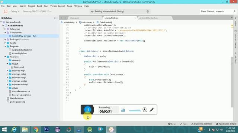Open the Windows Start menu
This screenshot has height=133, width=238.
pos(4,130)
